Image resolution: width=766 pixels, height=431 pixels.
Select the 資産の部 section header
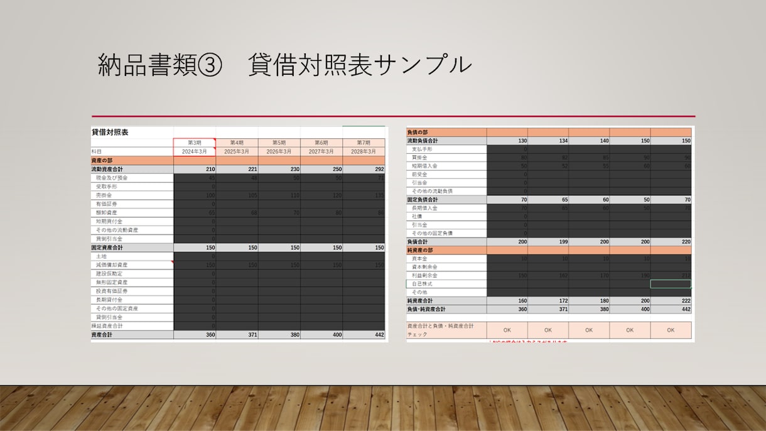pyautogui.click(x=132, y=160)
